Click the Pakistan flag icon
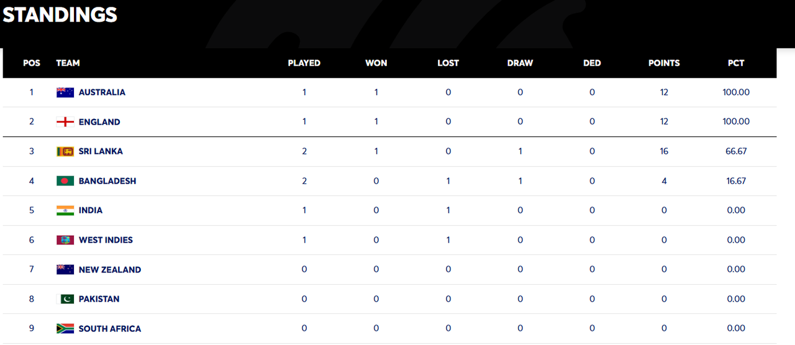 pyautogui.click(x=65, y=299)
